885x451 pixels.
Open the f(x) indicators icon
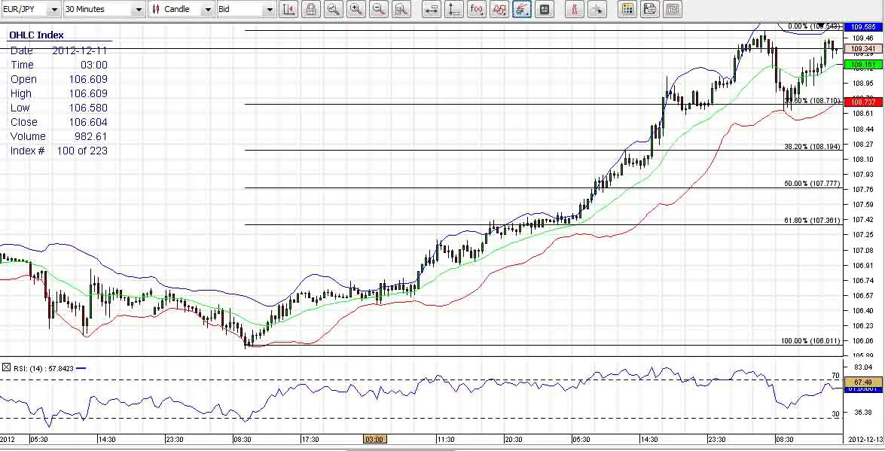point(477,9)
